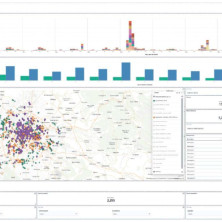222x222 pixels.
Task: Click the tallest stacked bar in the top chart
Action: 130,36
